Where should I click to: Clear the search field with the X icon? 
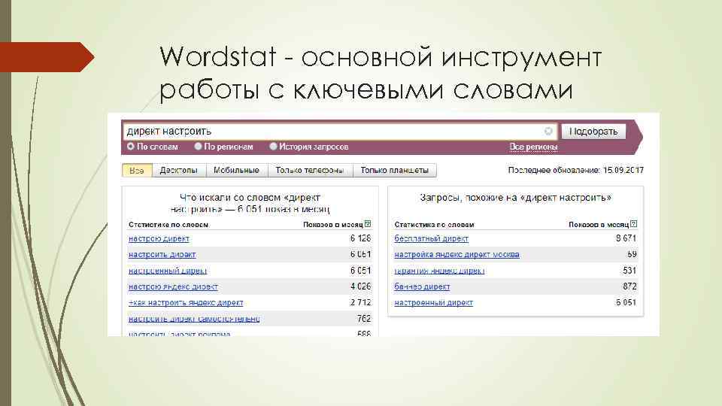point(548,131)
